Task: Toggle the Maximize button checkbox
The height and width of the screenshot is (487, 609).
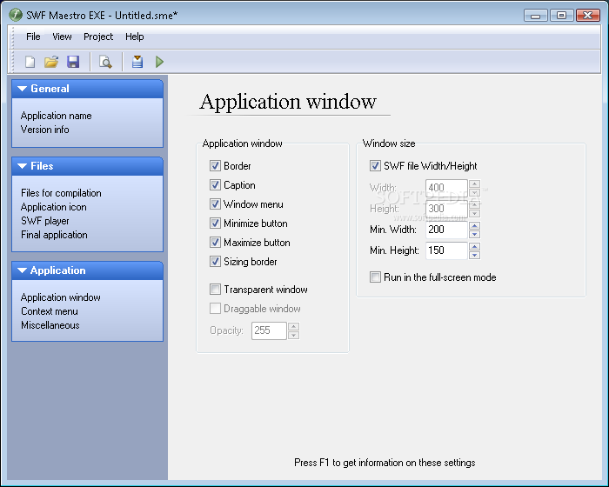Action: click(x=215, y=243)
